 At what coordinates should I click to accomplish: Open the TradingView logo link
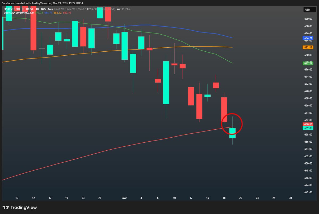[20, 208]
